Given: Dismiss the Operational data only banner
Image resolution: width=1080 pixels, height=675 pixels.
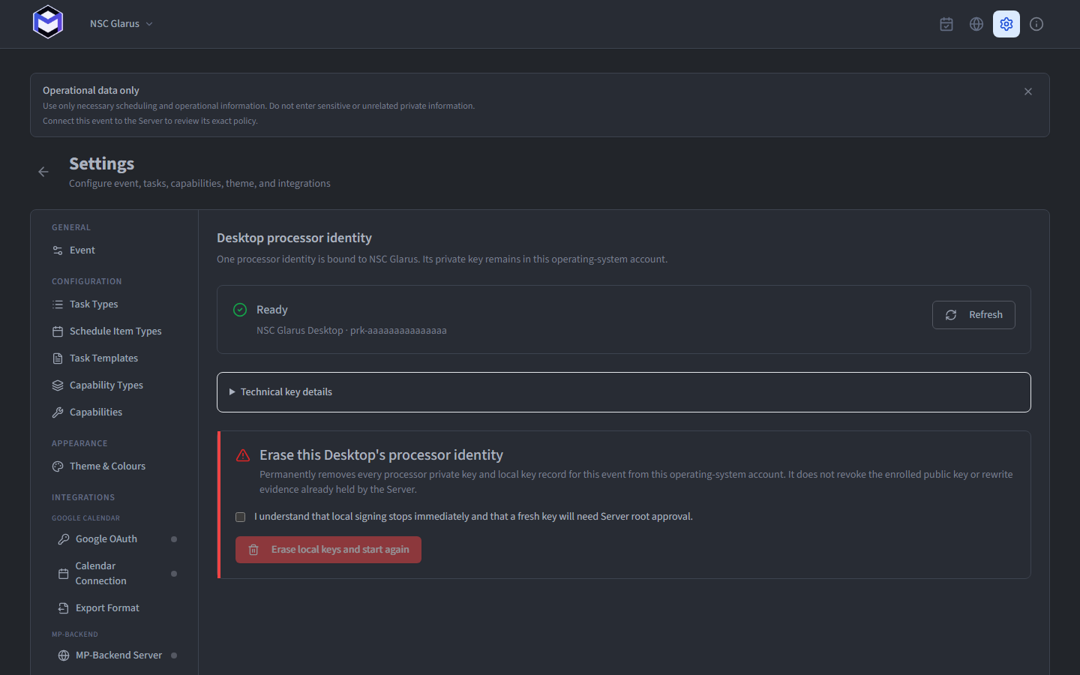Looking at the screenshot, I should (1028, 91).
